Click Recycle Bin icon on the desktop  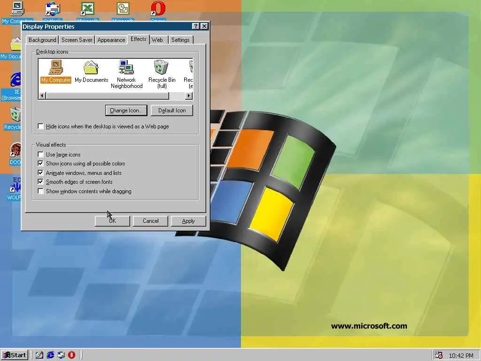[x=13, y=118]
